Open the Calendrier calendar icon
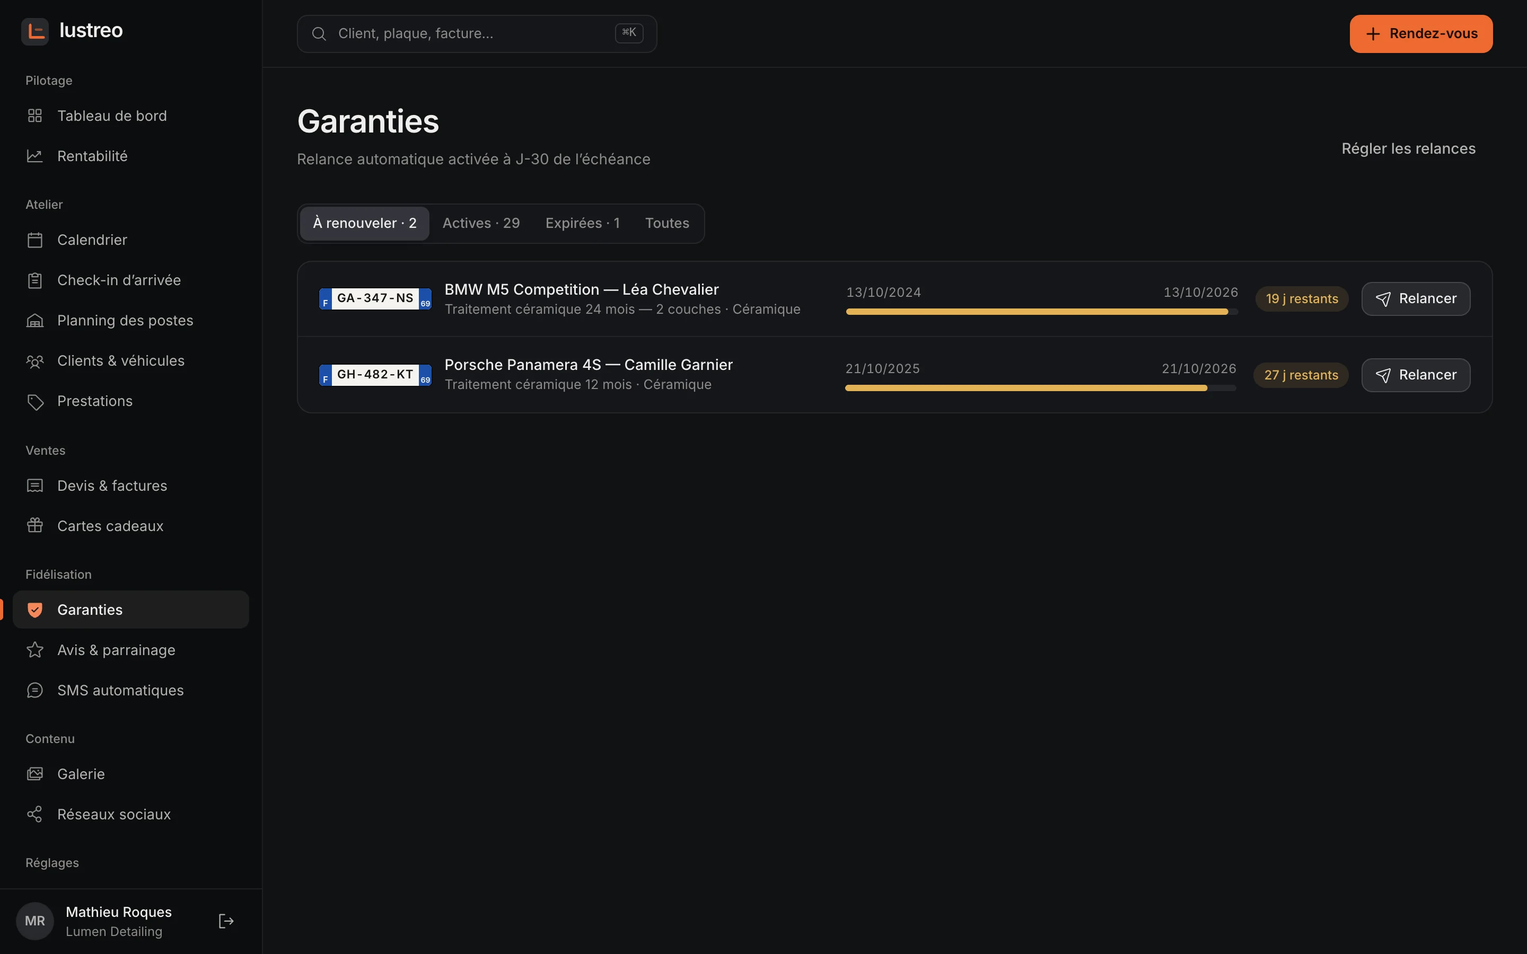Image resolution: width=1527 pixels, height=954 pixels. tap(34, 240)
